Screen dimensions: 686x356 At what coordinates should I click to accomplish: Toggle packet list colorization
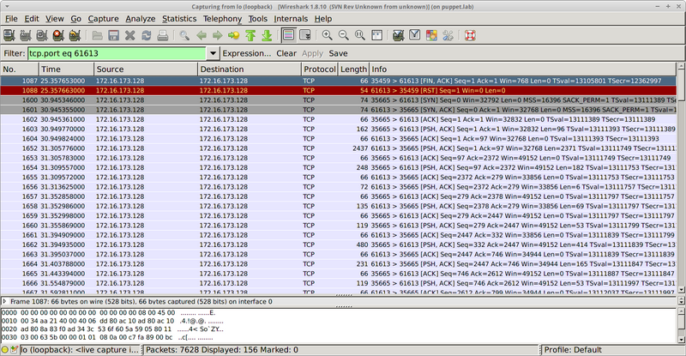tap(288, 35)
